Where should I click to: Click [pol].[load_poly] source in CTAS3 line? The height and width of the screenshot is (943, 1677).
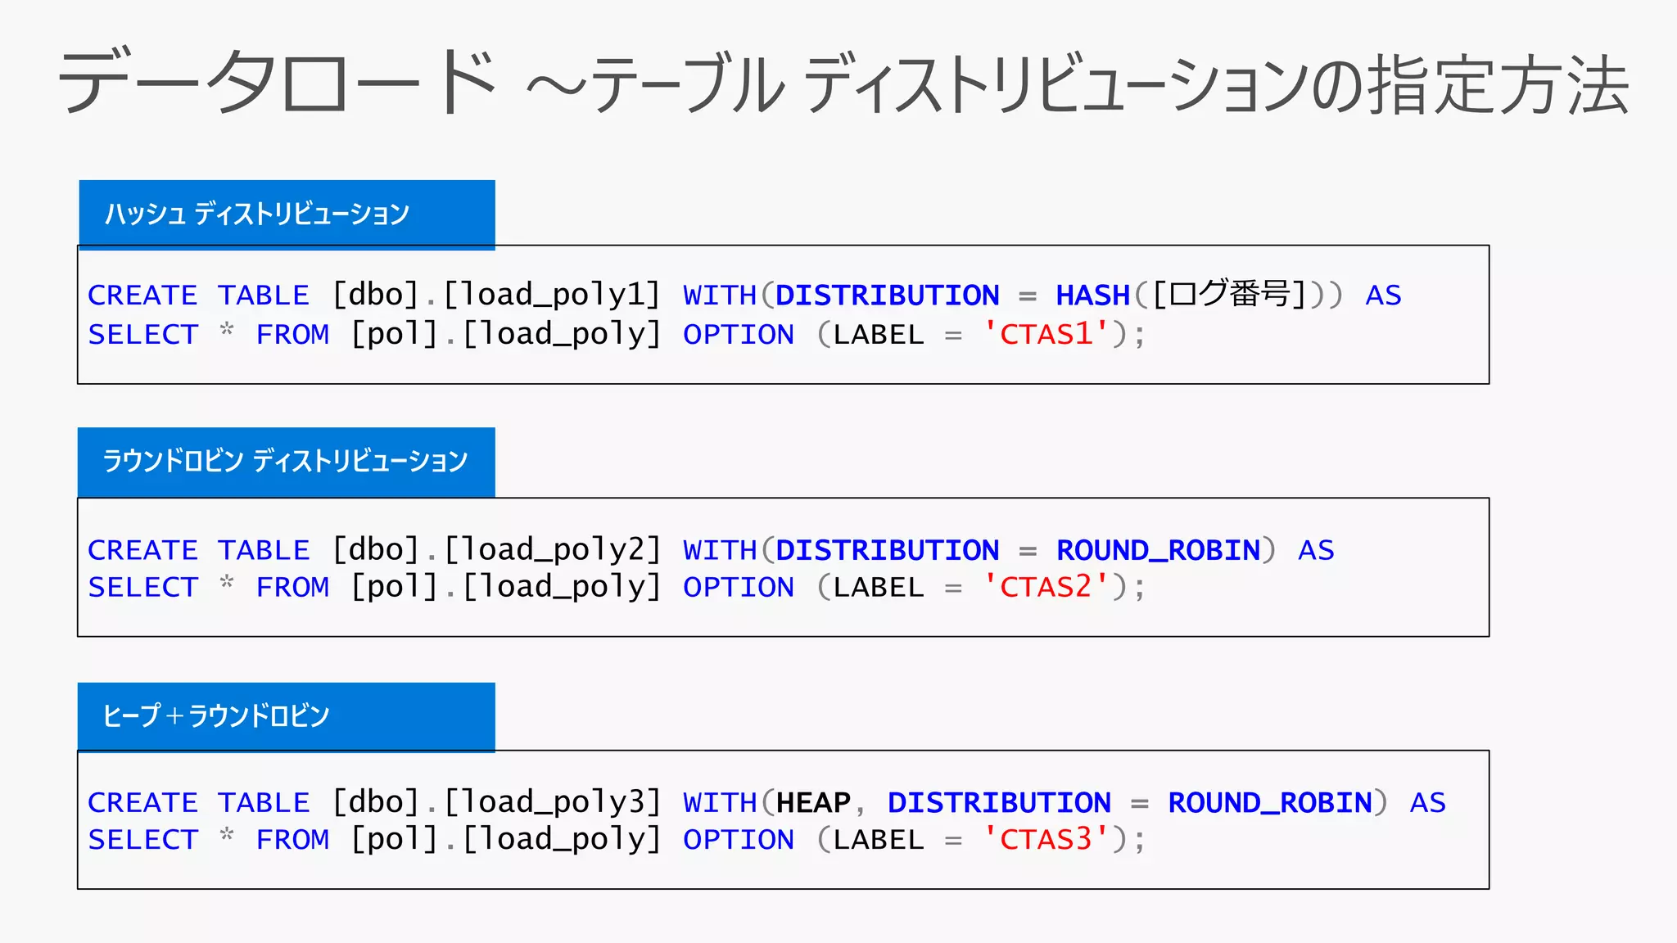point(506,840)
